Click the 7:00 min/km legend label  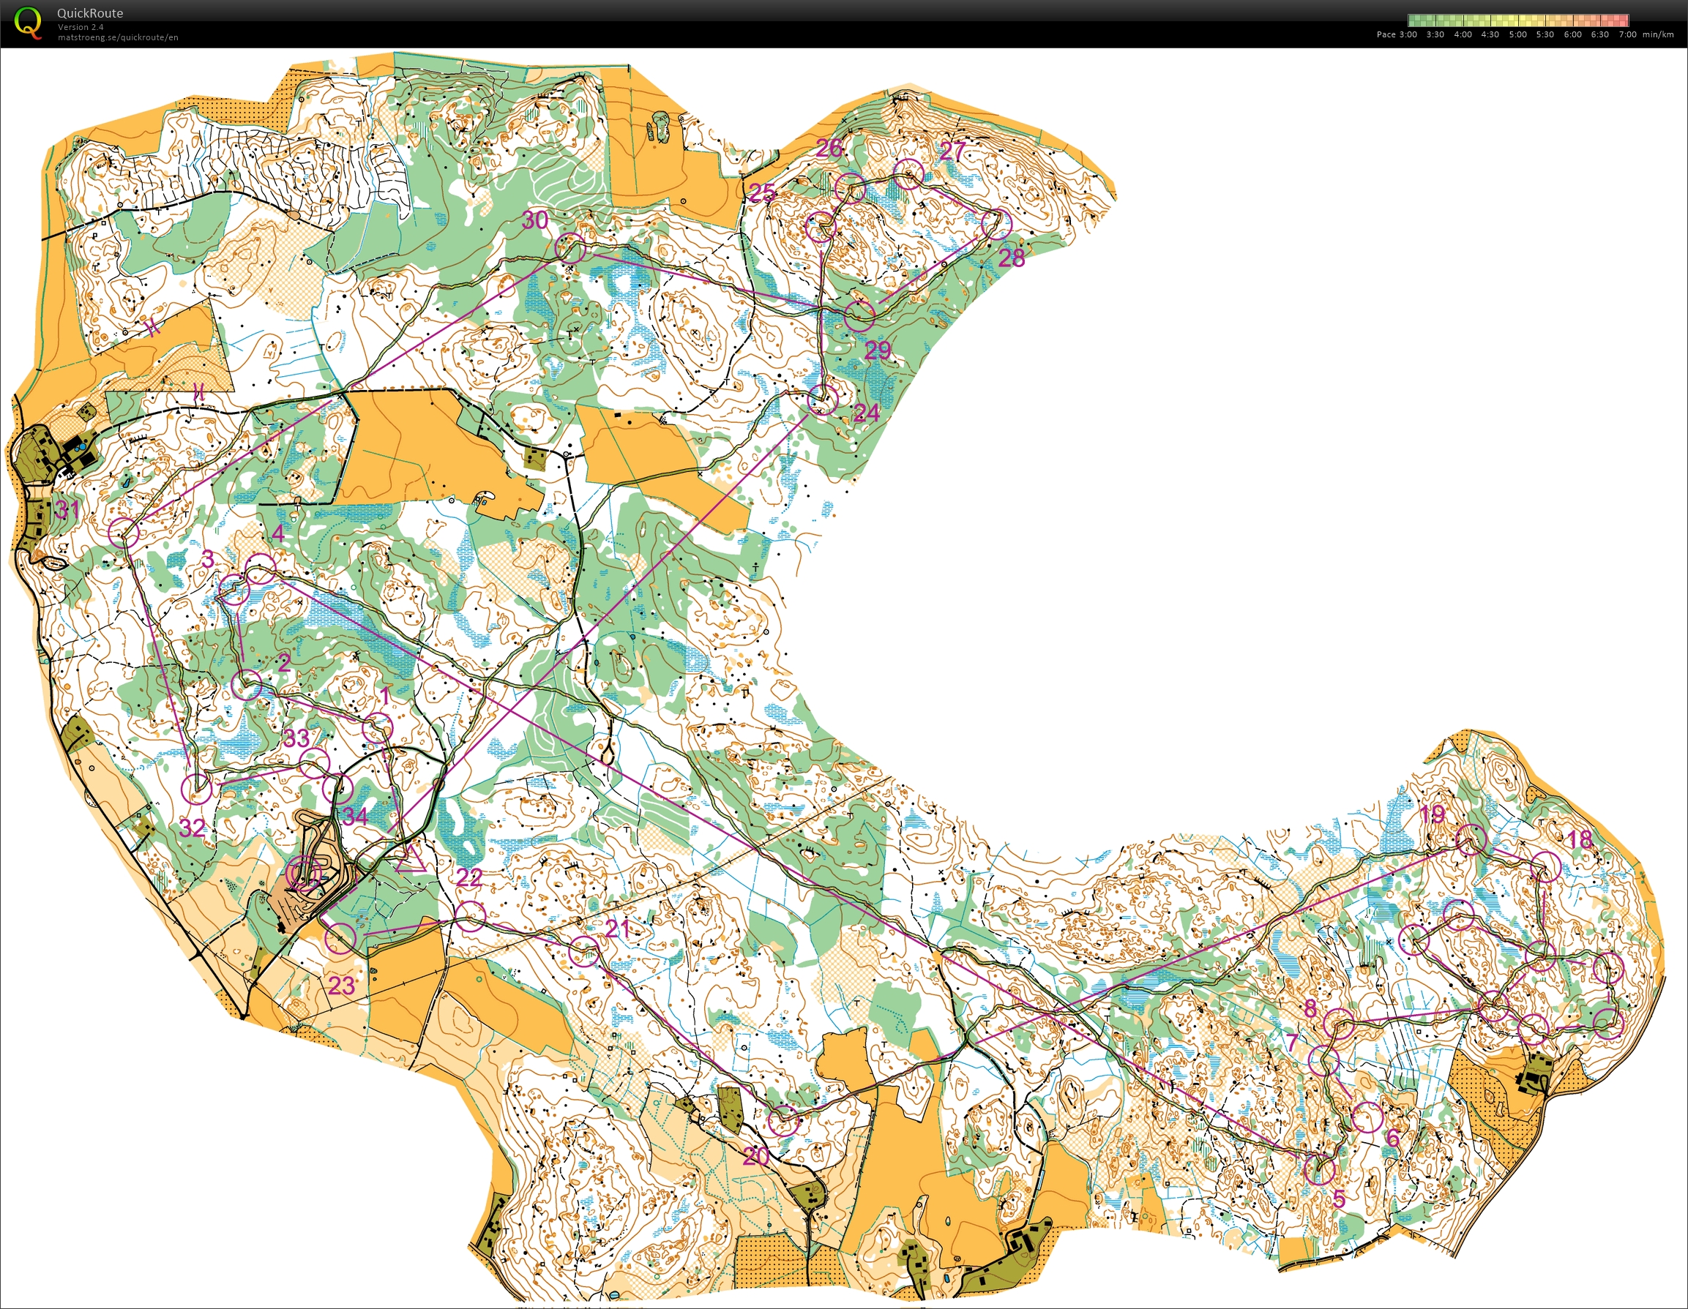[x=1646, y=35]
